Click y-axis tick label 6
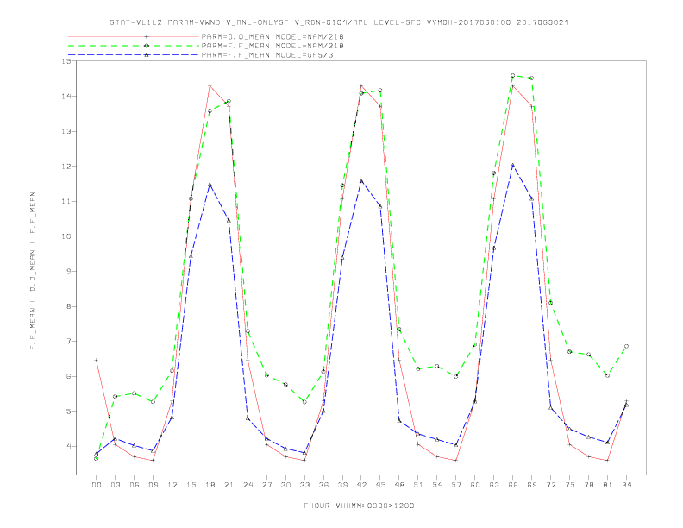 (69, 376)
